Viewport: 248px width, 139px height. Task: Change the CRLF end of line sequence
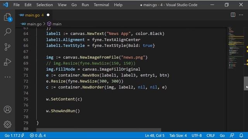[x=210, y=136]
